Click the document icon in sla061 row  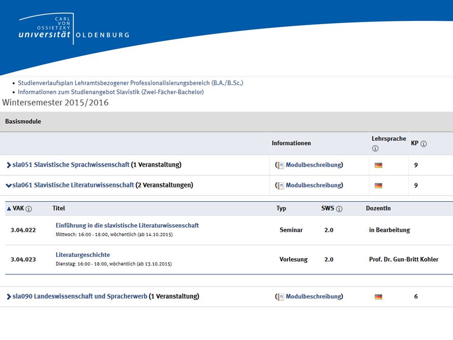click(x=280, y=185)
